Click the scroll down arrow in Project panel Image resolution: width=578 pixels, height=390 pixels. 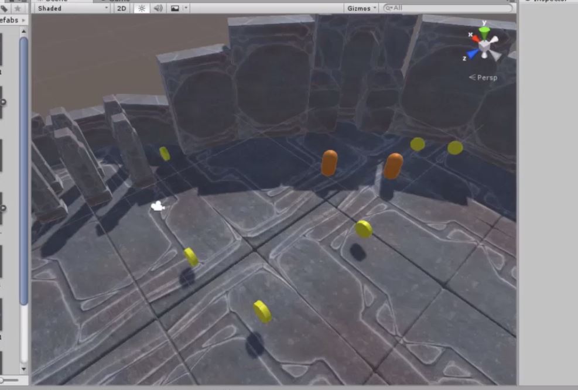[x=23, y=368]
